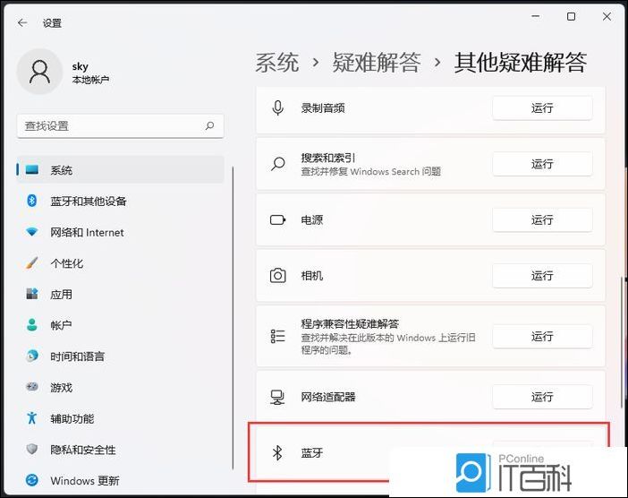
Task: Click the list icon for 程序兼容性疑难解答
Action: pos(277,336)
